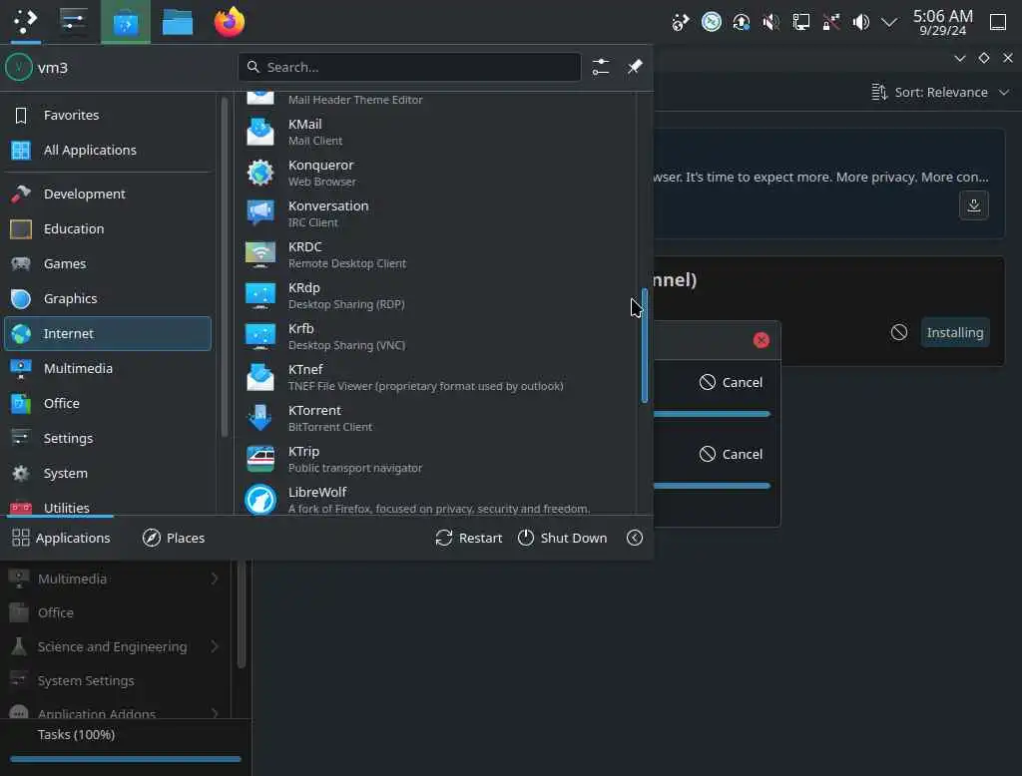Open System Settings from the taskbar
Screen dimensions: 1022x776
73,22
